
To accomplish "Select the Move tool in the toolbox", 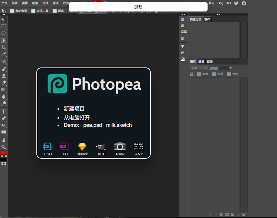I will [4, 20].
